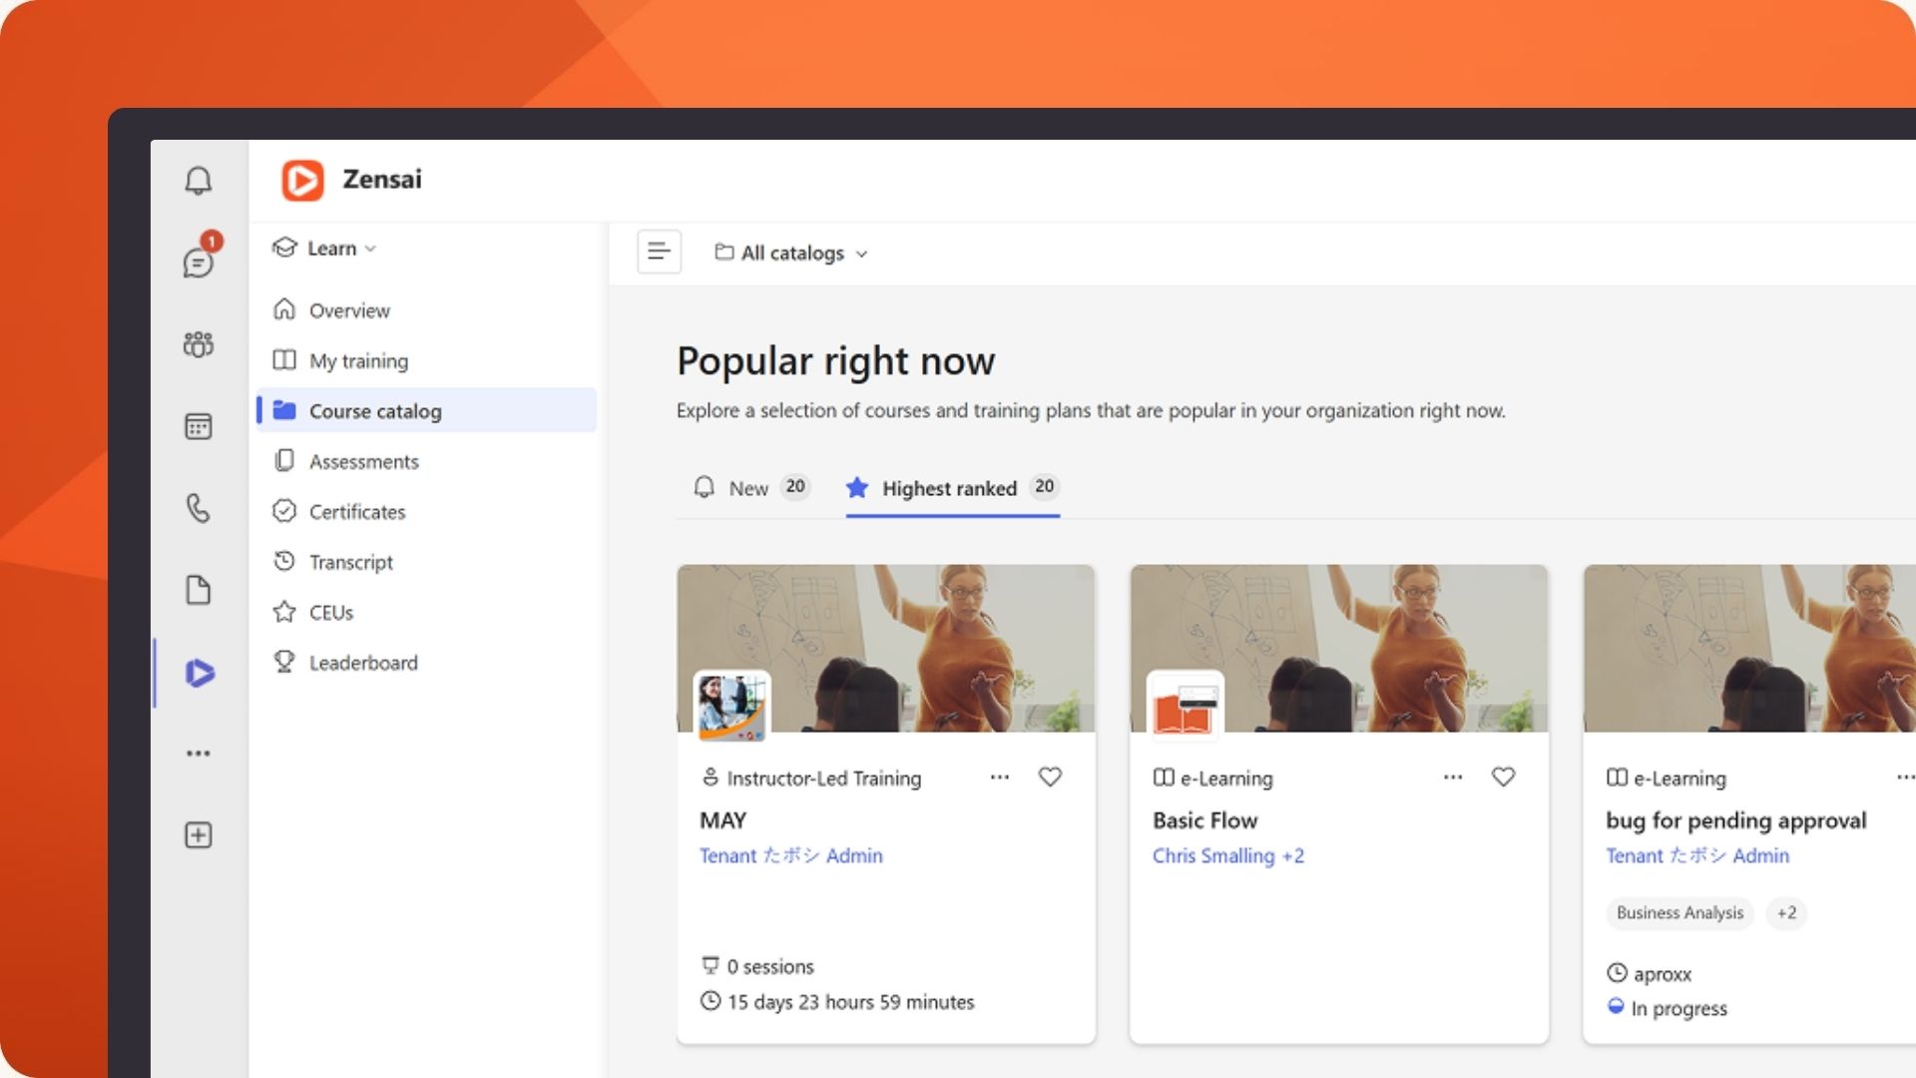Open the Calls phone icon
The height and width of the screenshot is (1078, 1916).
point(199,508)
